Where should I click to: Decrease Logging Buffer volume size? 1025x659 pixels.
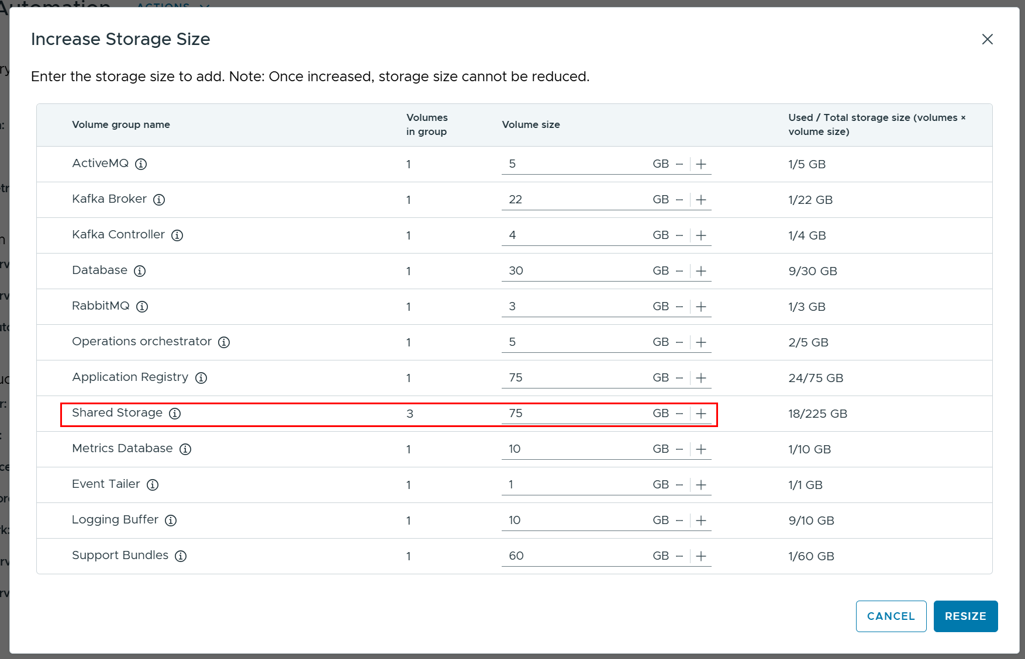tap(679, 521)
